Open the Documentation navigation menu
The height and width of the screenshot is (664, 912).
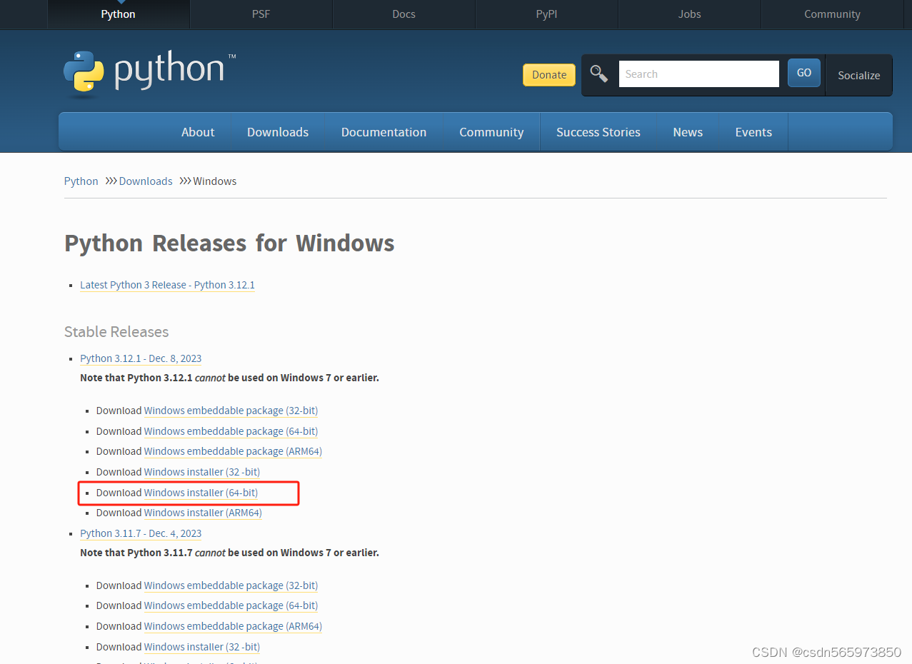point(384,132)
